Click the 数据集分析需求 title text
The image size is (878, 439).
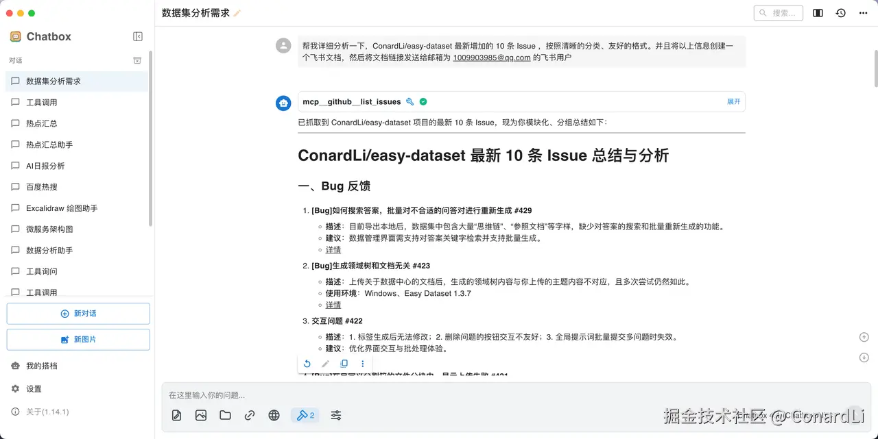(195, 13)
